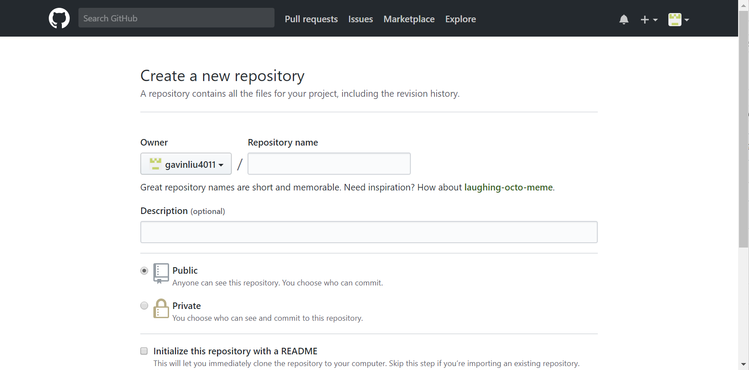Click the scrollbar down arrow
The height and width of the screenshot is (370, 749).
click(x=744, y=364)
